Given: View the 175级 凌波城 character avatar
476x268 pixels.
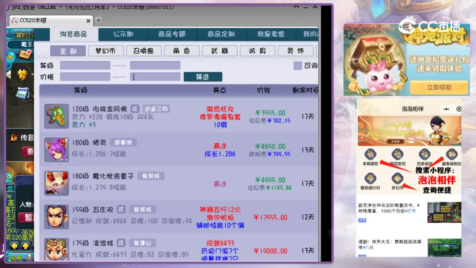Looking at the screenshot, I should (x=57, y=249).
